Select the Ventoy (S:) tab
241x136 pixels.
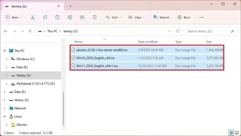pyautogui.click(x=33, y=6)
